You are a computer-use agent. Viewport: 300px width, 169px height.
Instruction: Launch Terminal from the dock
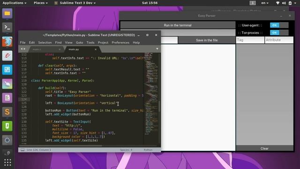[7, 27]
